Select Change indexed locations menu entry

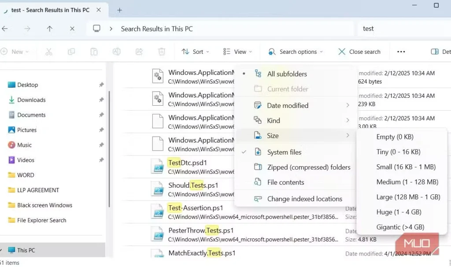click(304, 199)
